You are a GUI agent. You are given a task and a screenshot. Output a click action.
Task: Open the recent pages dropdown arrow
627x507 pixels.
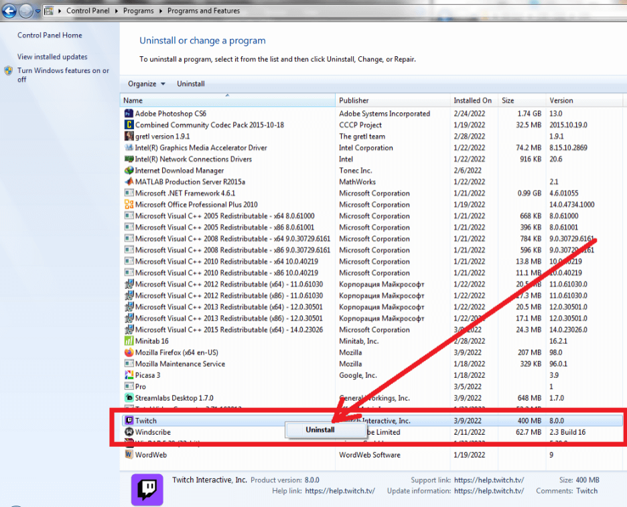click(38, 11)
